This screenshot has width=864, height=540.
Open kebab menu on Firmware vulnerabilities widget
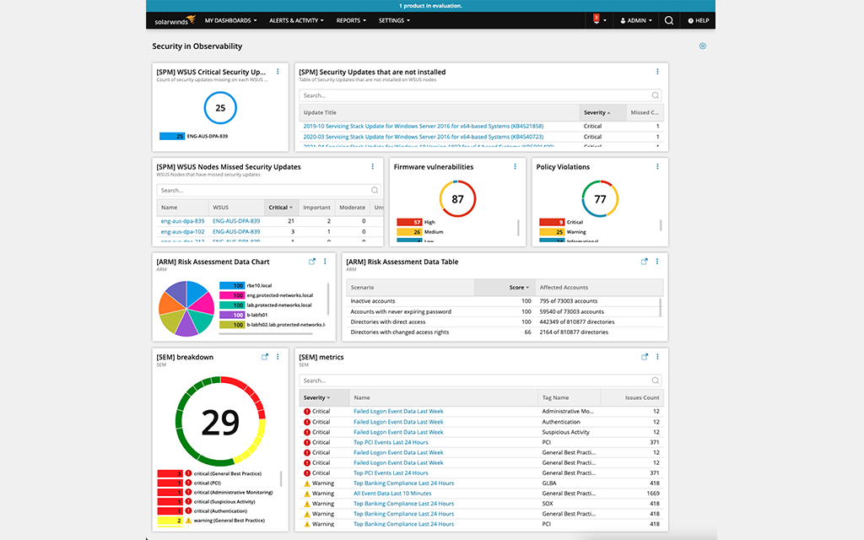coord(515,167)
